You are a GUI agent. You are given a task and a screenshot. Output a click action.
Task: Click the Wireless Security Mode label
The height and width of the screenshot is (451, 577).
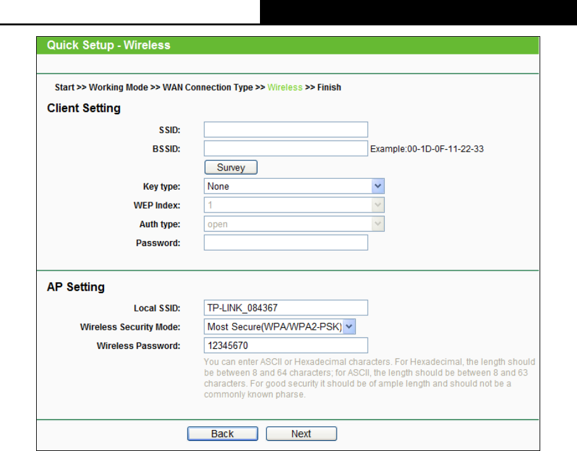click(x=130, y=327)
